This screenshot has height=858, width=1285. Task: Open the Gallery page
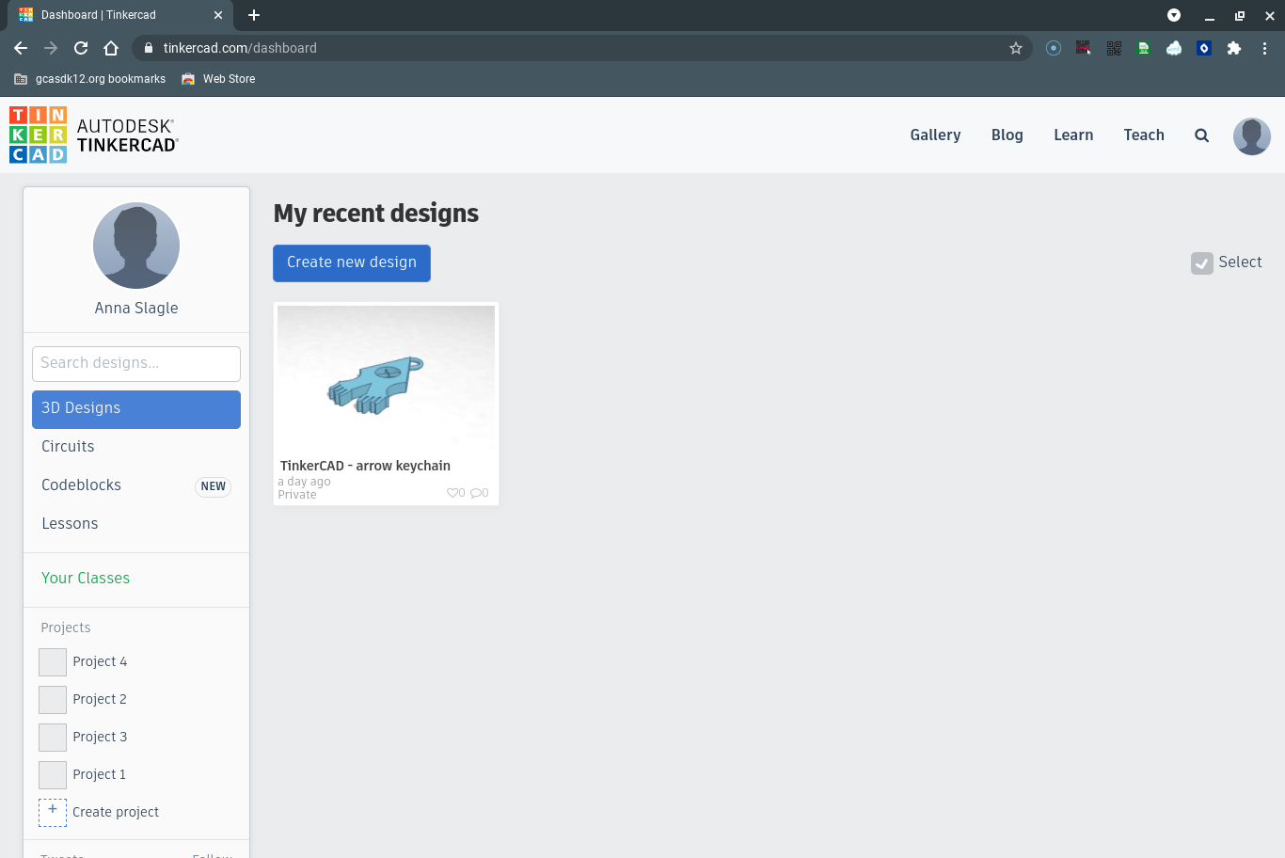coord(935,135)
